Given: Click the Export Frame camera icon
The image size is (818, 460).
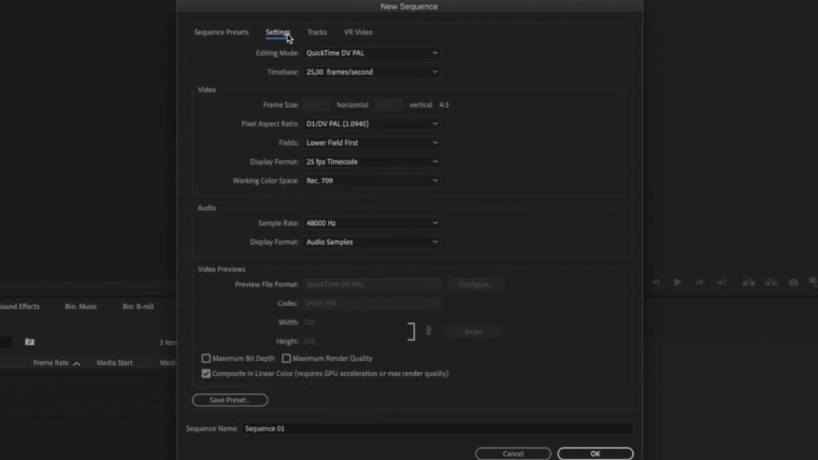Looking at the screenshot, I should pos(793,282).
